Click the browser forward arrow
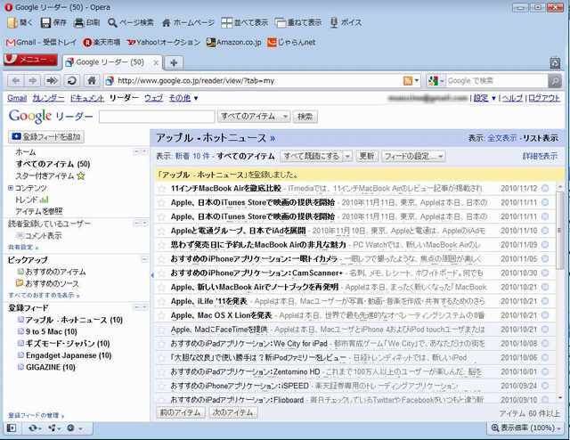This screenshot has height=440, width=570. 33,81
